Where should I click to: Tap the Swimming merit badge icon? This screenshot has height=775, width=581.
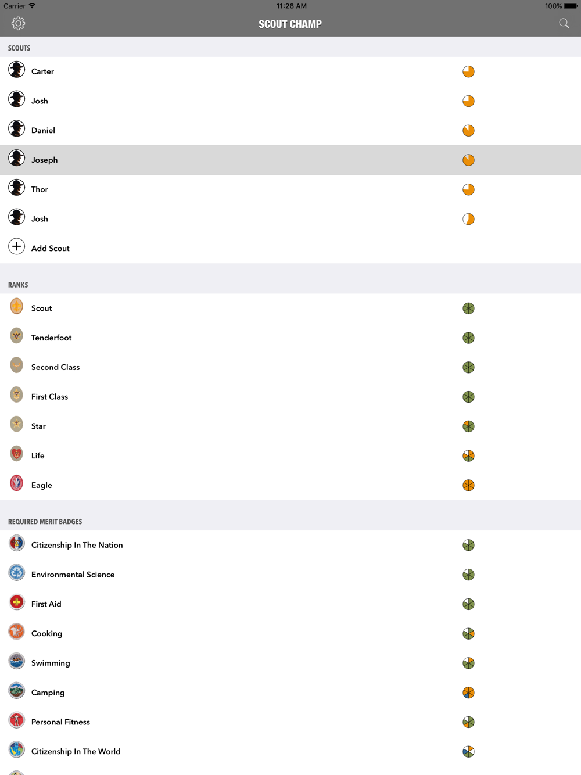coord(17,661)
